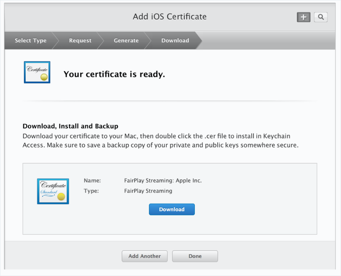Click the blue Download button

click(172, 209)
